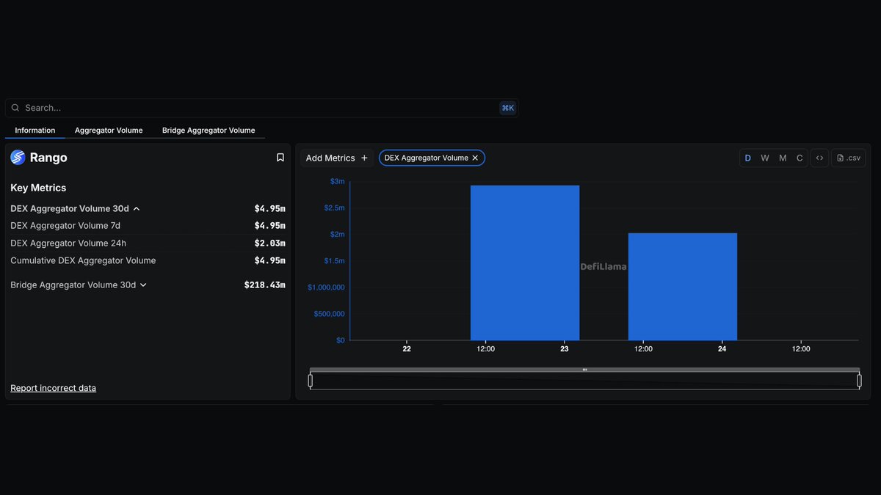Viewport: 881px width, 495px height.
Task: Bookmark the Rango protocol
Action: tap(280, 158)
